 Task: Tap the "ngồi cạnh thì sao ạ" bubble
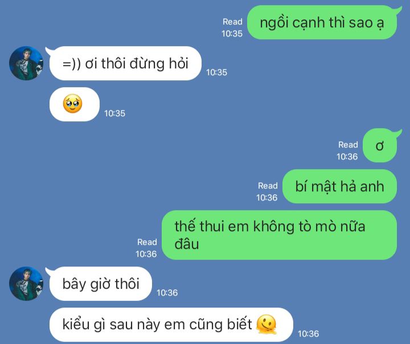322,23
